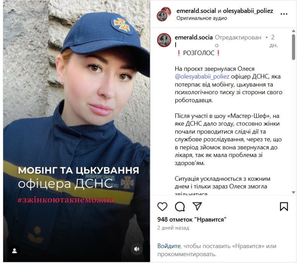Mute the video sound
This screenshot has height=268, width=300.
click(137, 249)
